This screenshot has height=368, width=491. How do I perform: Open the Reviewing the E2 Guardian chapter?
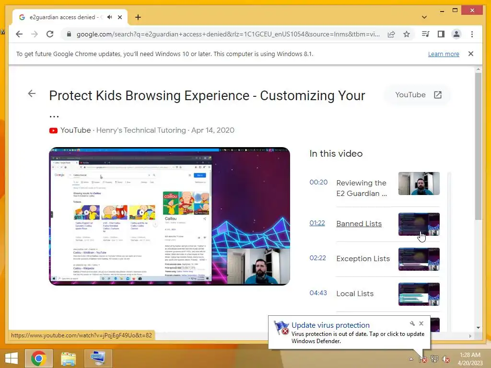click(x=362, y=188)
